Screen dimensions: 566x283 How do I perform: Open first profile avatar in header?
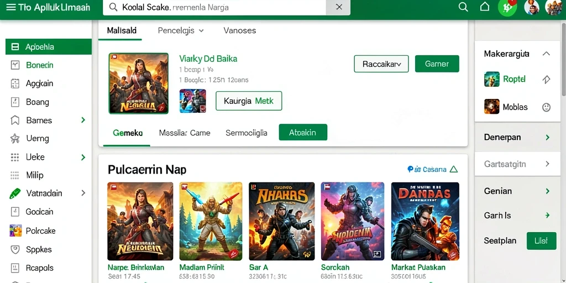531,7
